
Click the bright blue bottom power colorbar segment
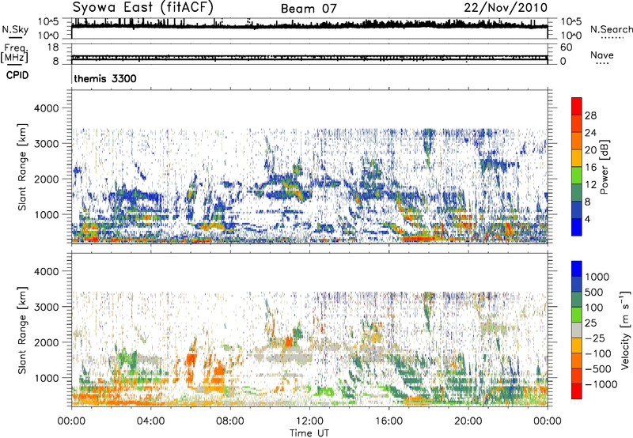[577, 227]
